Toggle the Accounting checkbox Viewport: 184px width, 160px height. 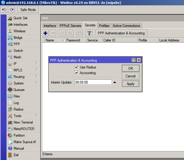tap(77, 73)
